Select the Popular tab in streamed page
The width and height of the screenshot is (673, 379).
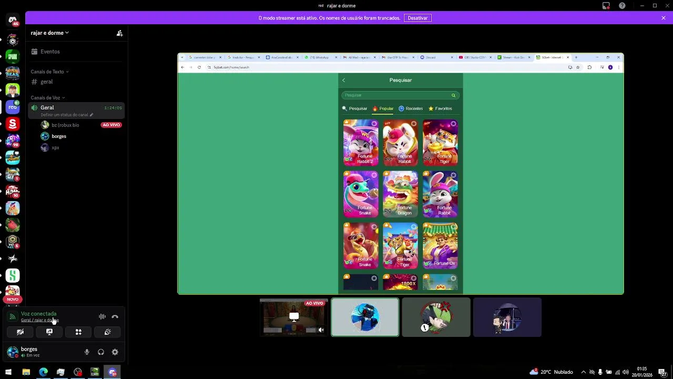[x=383, y=108]
